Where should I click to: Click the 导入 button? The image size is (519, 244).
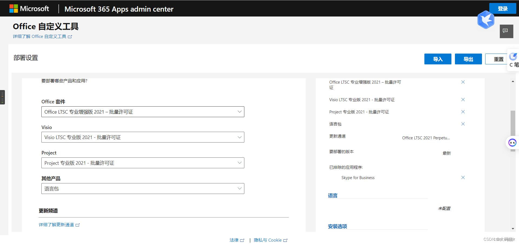(438, 59)
